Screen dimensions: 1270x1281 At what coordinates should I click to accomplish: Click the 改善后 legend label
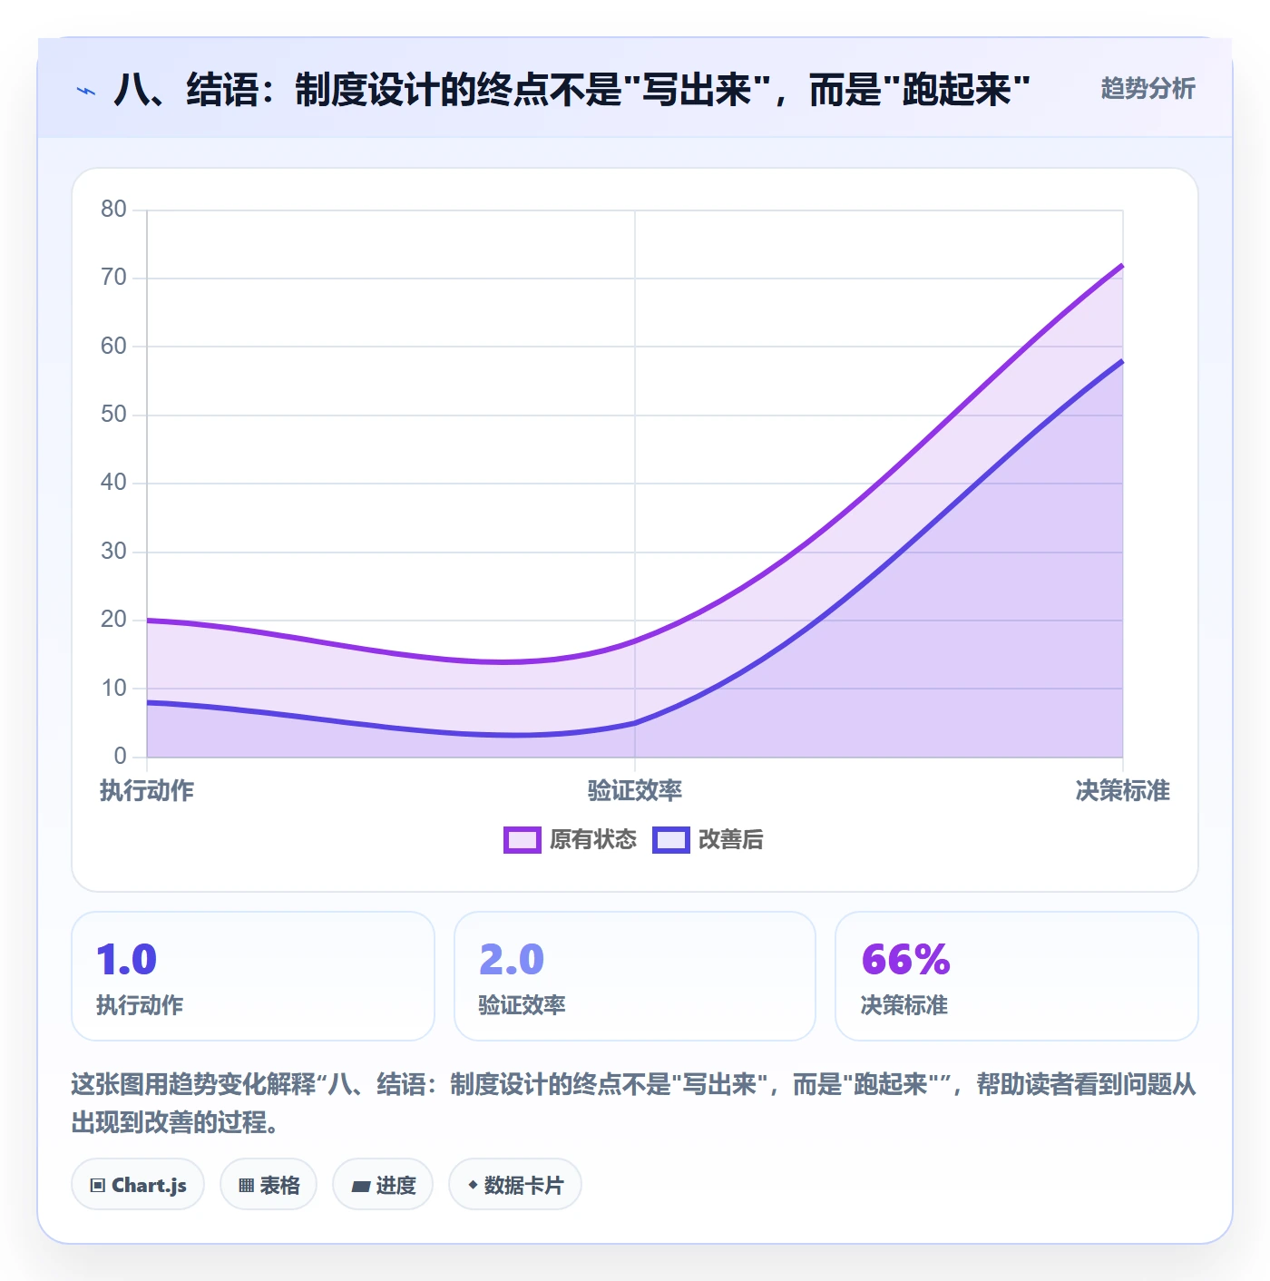(x=731, y=840)
